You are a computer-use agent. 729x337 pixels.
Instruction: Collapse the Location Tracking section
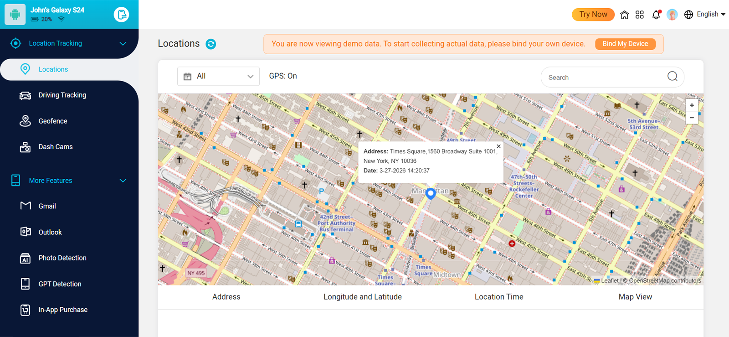click(x=123, y=44)
